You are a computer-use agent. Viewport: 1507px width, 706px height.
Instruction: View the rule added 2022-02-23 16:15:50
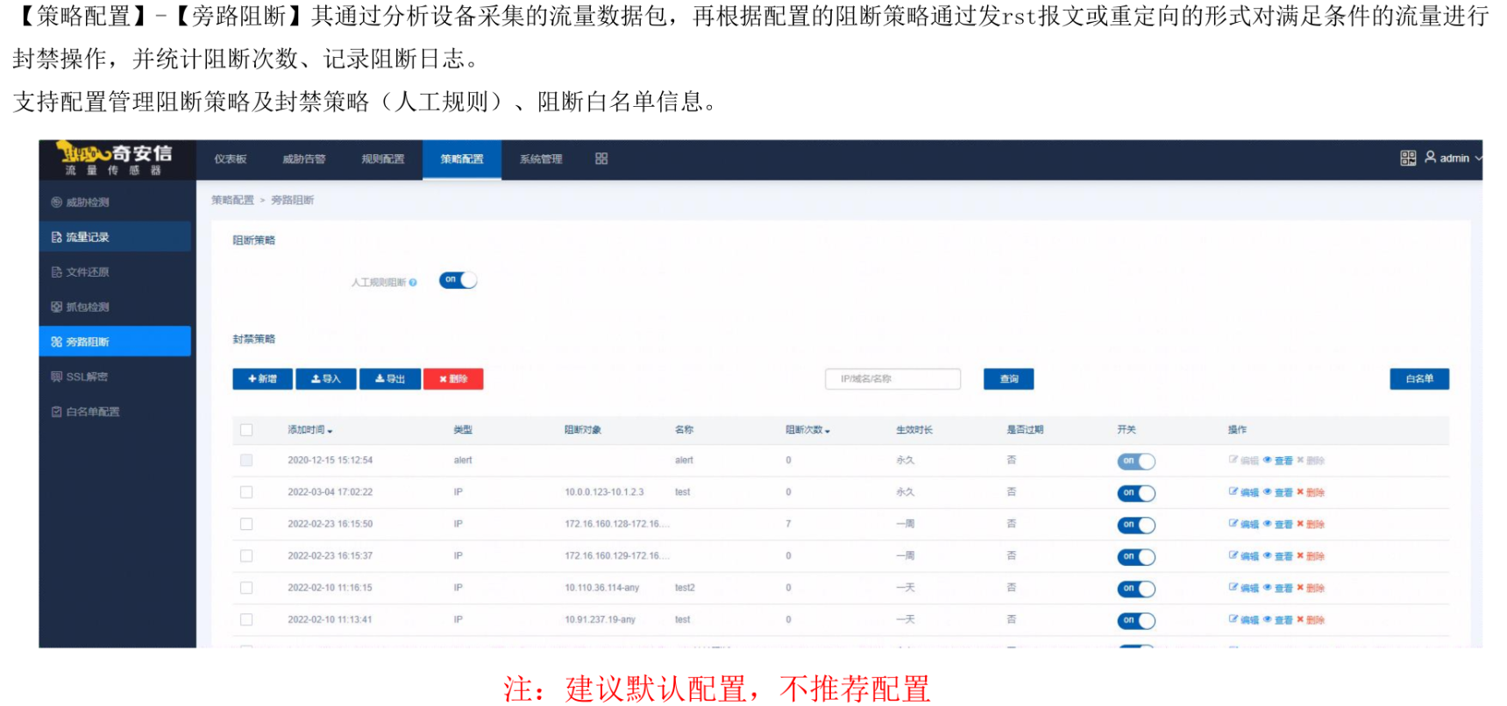(1278, 524)
